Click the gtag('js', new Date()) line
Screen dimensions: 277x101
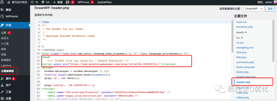point(62,78)
